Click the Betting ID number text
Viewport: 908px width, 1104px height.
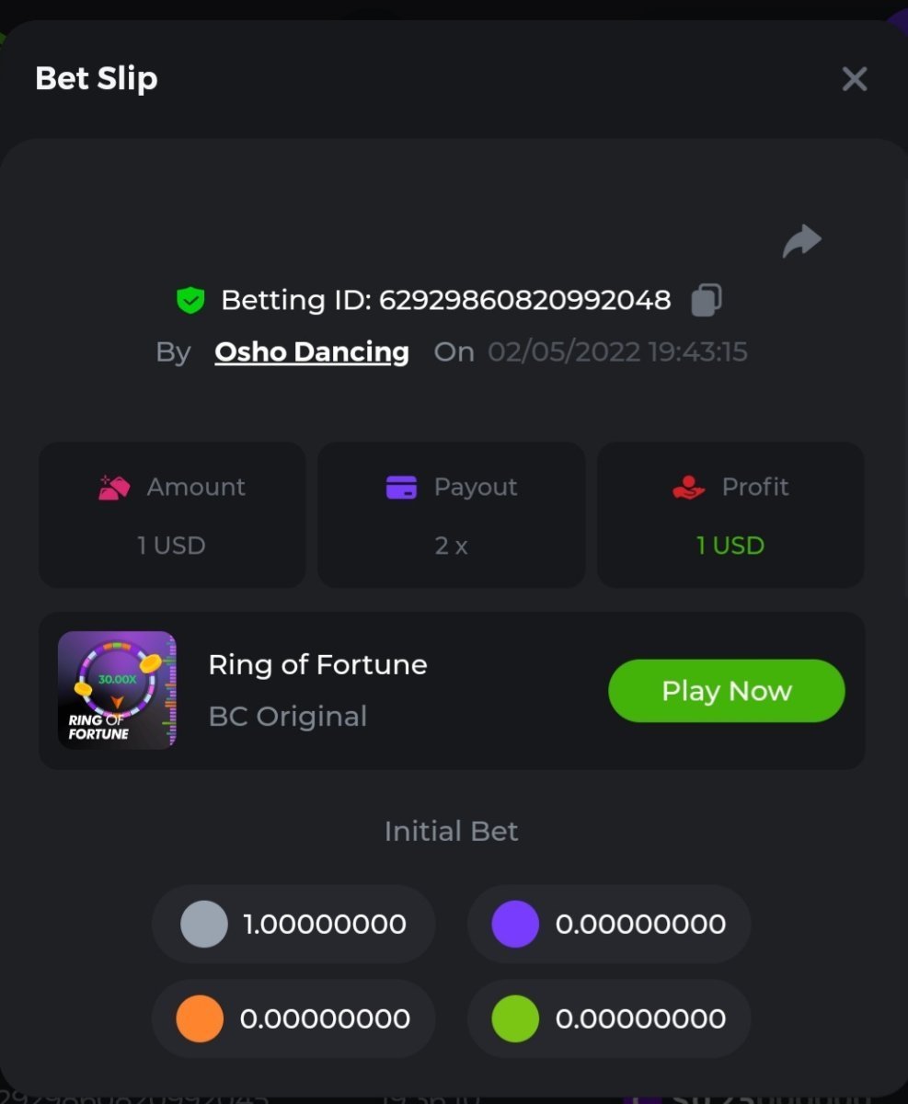pyautogui.click(x=524, y=300)
